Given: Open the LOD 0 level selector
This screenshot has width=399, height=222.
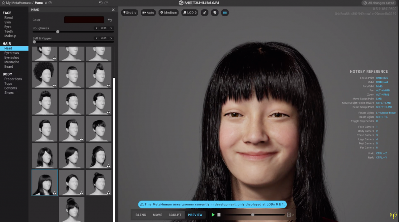Looking at the screenshot, I should coord(190,12).
